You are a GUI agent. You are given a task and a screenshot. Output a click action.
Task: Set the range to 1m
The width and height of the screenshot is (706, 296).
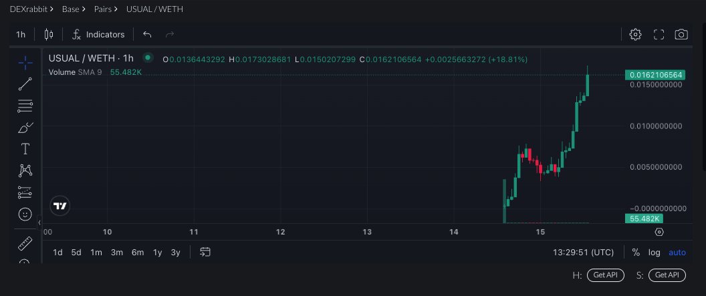[x=96, y=253]
